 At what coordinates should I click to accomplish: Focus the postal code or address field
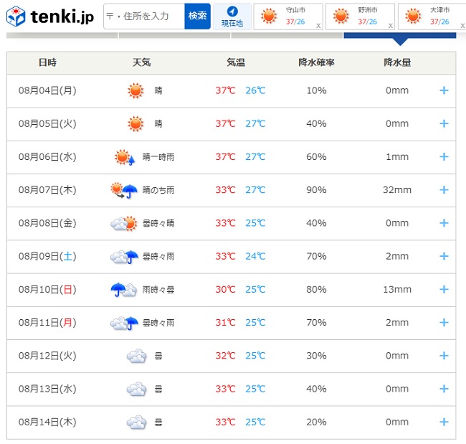143,16
